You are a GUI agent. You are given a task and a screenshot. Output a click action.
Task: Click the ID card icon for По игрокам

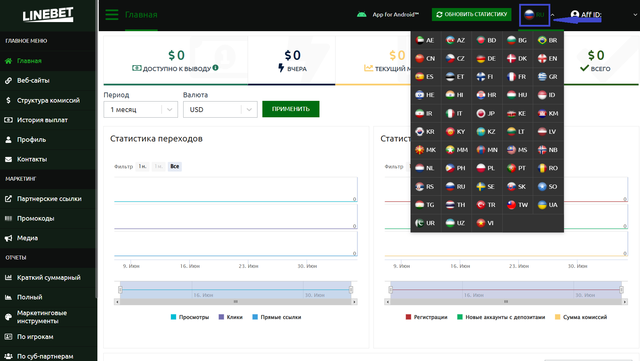click(8, 337)
